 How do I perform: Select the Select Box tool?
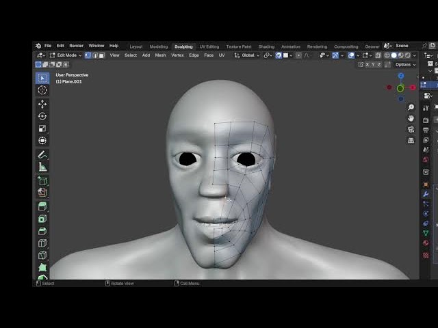[42, 78]
